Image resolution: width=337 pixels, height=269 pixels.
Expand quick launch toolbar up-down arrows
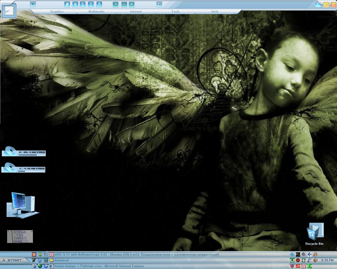click(45, 255)
